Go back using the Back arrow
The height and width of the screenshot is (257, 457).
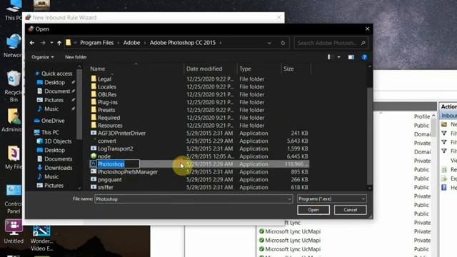[32, 43]
